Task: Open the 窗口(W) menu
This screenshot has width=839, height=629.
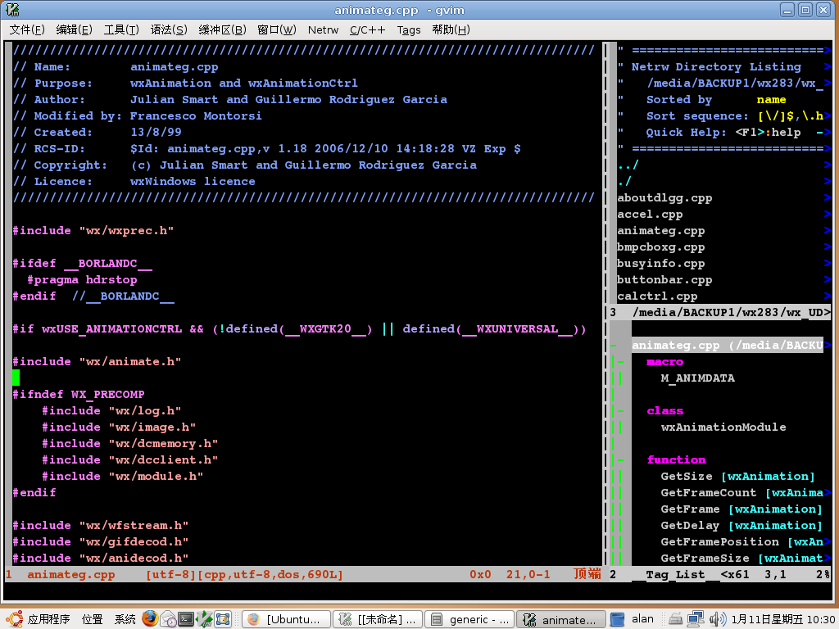Action: tap(277, 29)
